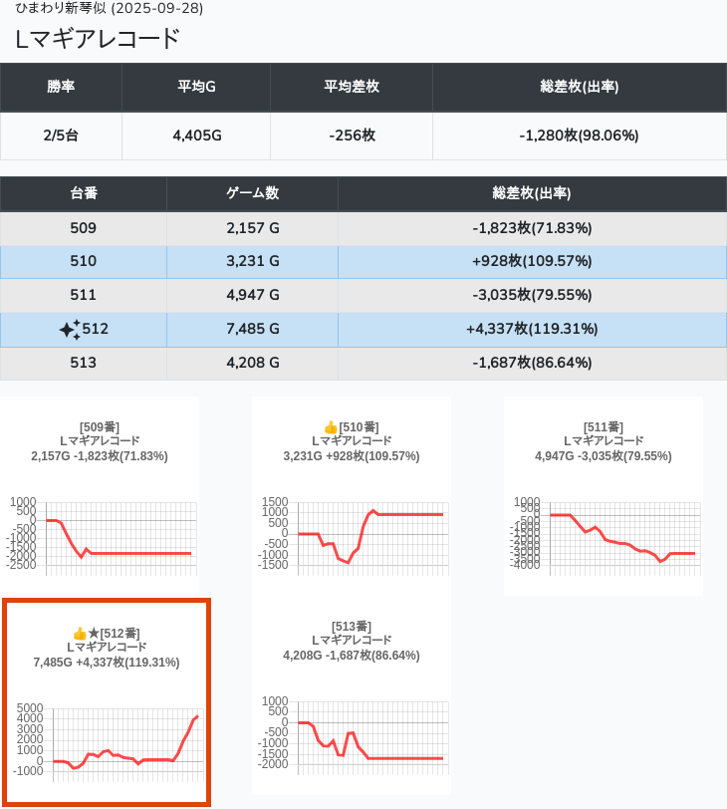
Task: Click the thumbs-up star icon on 512番 graph
Action: click(86, 634)
